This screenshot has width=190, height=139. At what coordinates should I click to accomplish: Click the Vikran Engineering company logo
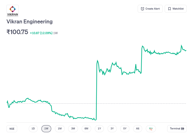tap(12, 11)
